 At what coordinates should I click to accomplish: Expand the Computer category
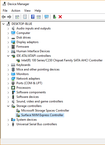pyautogui.click(x=8, y=33)
